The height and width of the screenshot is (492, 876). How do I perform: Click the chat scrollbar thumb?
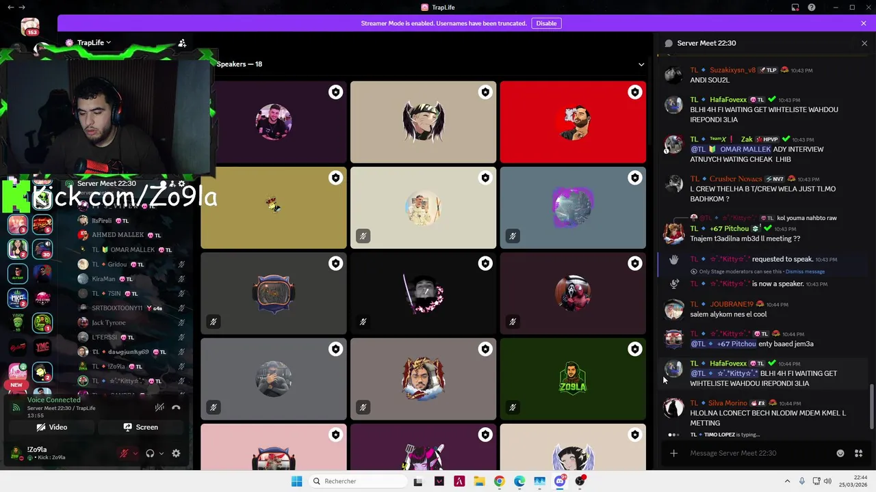[x=871, y=407]
